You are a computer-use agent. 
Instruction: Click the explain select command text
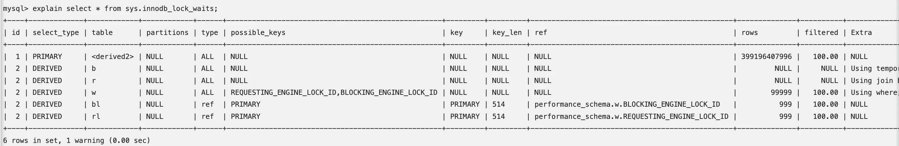pos(125,8)
